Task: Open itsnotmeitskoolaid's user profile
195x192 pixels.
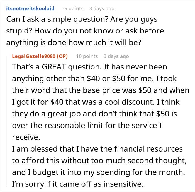Action: [x=30, y=9]
